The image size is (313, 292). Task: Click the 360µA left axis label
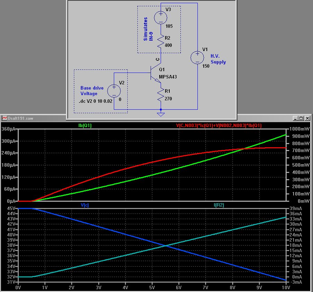(8, 129)
